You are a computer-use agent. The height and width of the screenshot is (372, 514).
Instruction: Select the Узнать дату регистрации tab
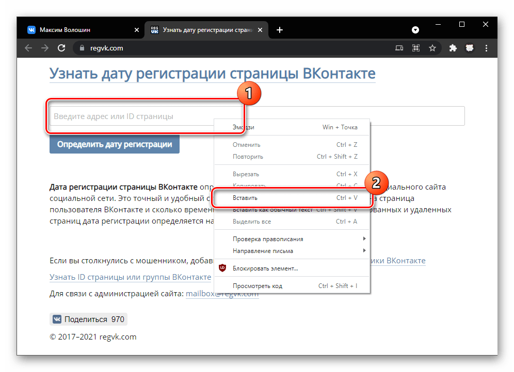(206, 30)
